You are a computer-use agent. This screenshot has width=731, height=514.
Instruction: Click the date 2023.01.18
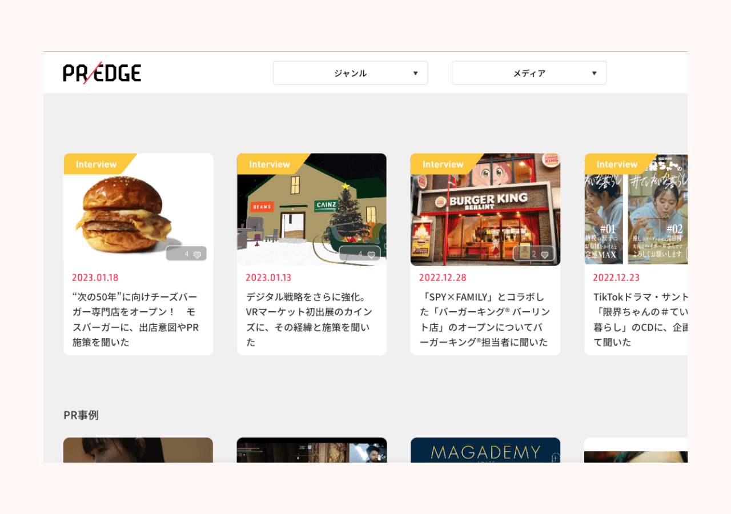pyautogui.click(x=95, y=278)
